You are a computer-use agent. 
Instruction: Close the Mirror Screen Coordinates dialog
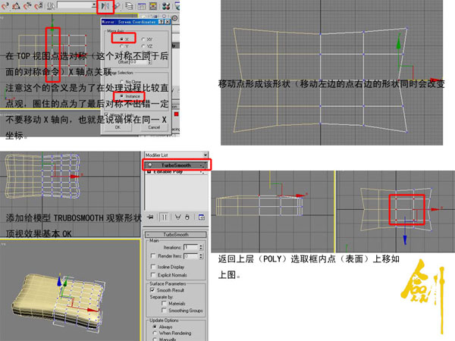click(x=168, y=22)
